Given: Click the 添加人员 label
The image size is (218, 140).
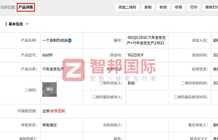Looking at the screenshot, I should click(200, 40).
